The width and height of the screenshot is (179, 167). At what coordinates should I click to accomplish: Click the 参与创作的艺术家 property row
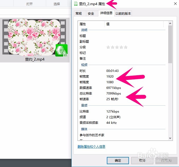pos(123,135)
